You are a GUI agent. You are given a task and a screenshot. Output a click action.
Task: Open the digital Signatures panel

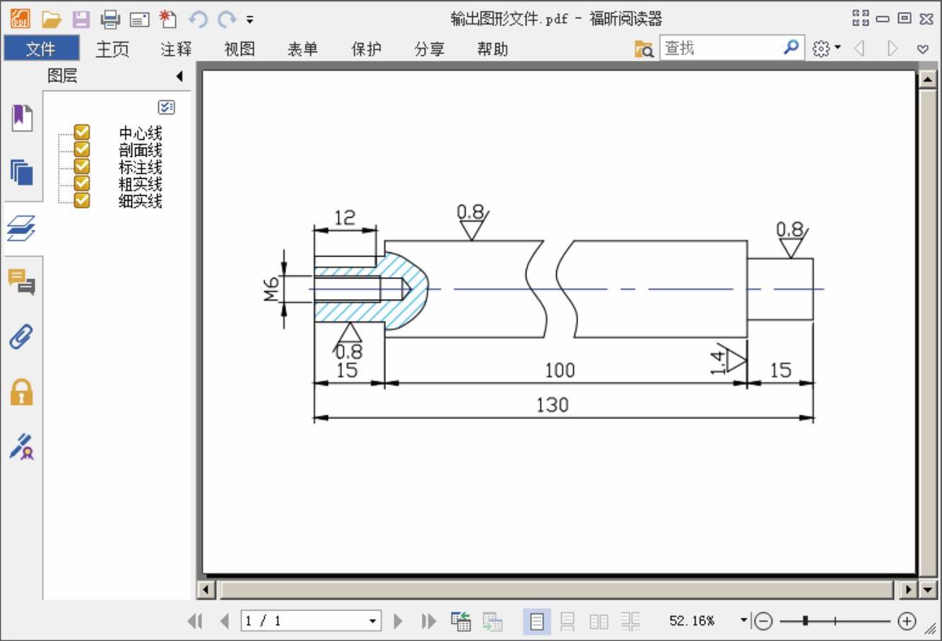[x=21, y=447]
